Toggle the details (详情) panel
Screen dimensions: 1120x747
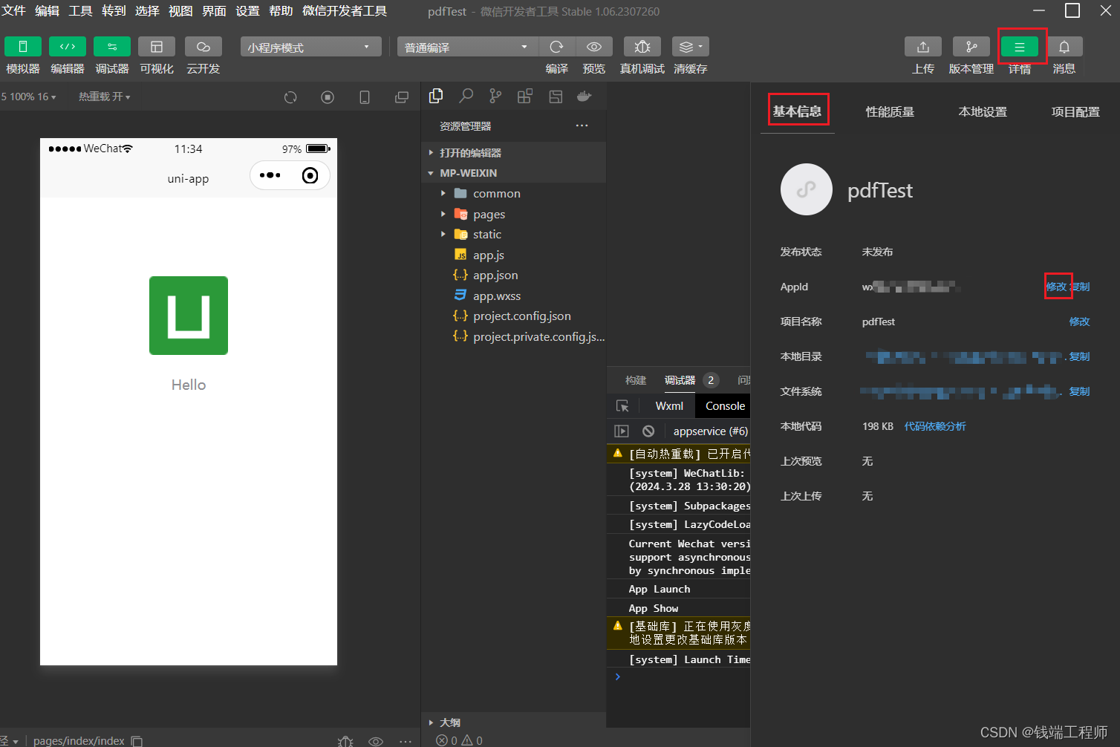pos(1020,47)
